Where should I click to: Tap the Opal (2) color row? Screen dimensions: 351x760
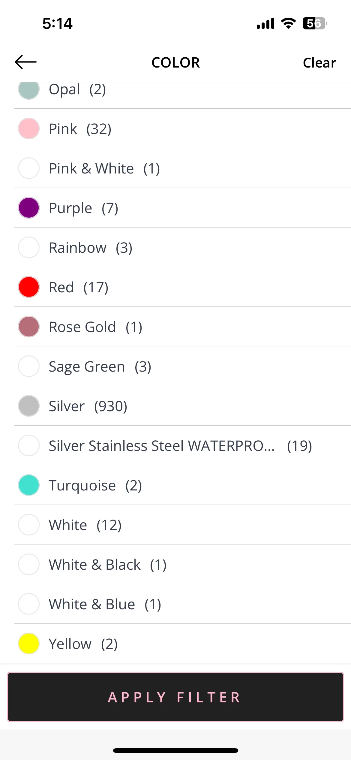click(183, 95)
